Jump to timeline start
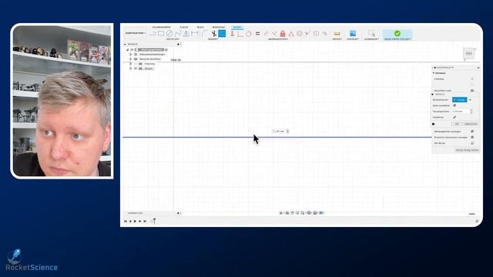 tap(126, 222)
